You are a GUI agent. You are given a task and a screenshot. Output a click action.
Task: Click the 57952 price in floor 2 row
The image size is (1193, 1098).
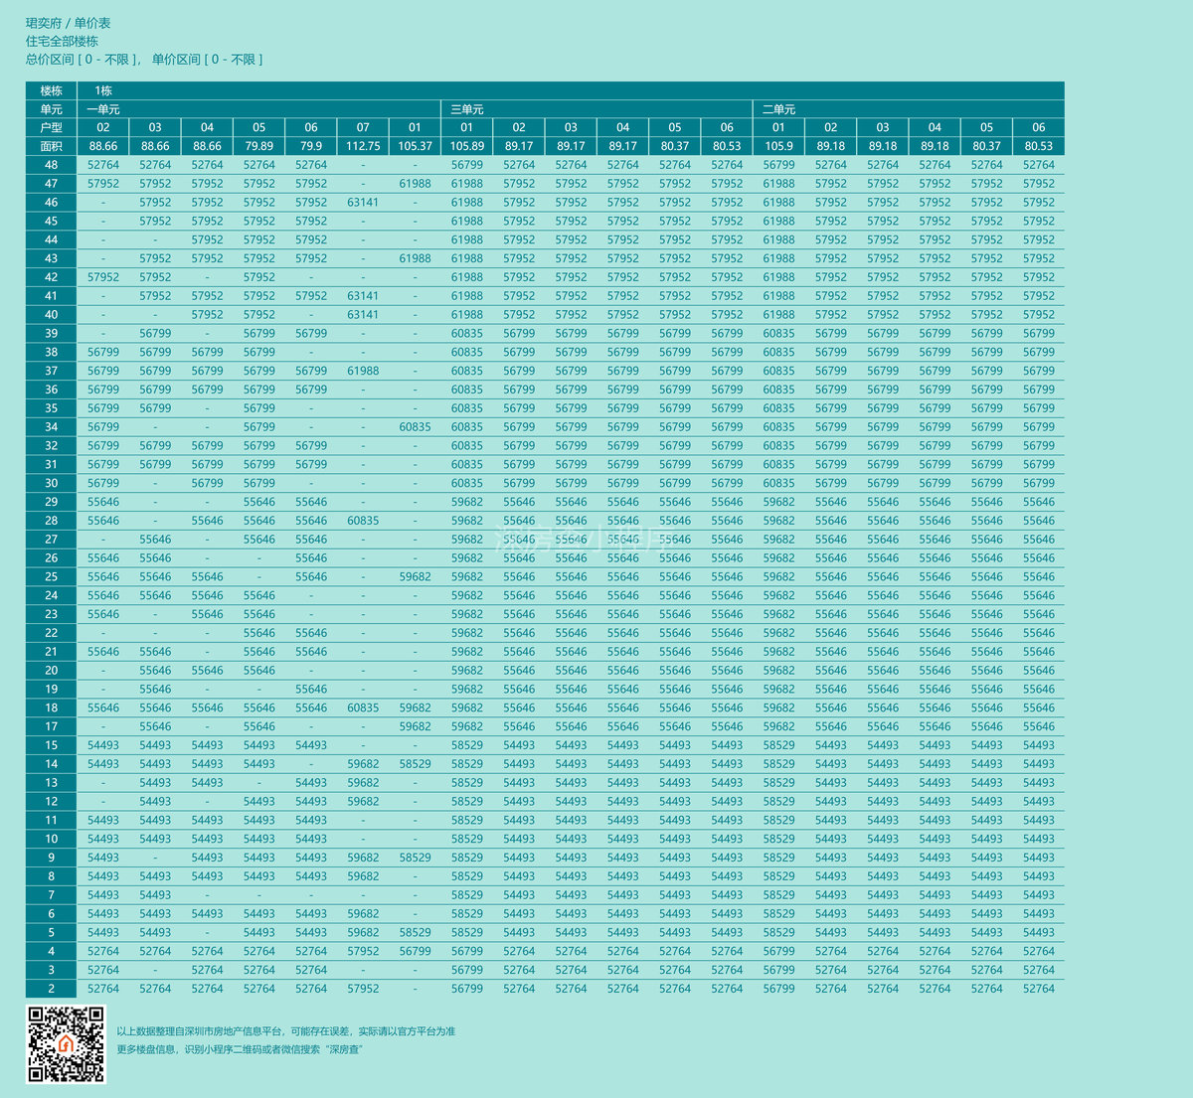coord(363,989)
